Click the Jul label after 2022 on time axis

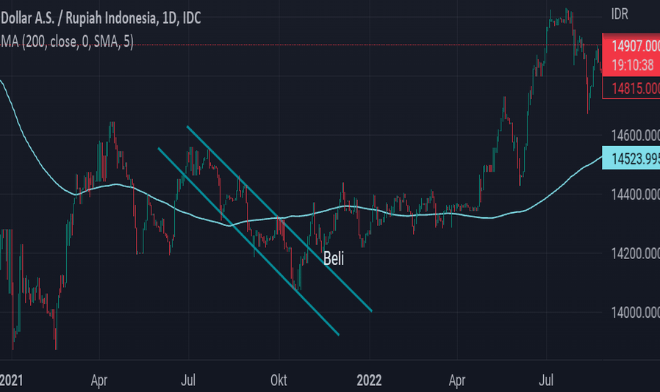coord(546,380)
